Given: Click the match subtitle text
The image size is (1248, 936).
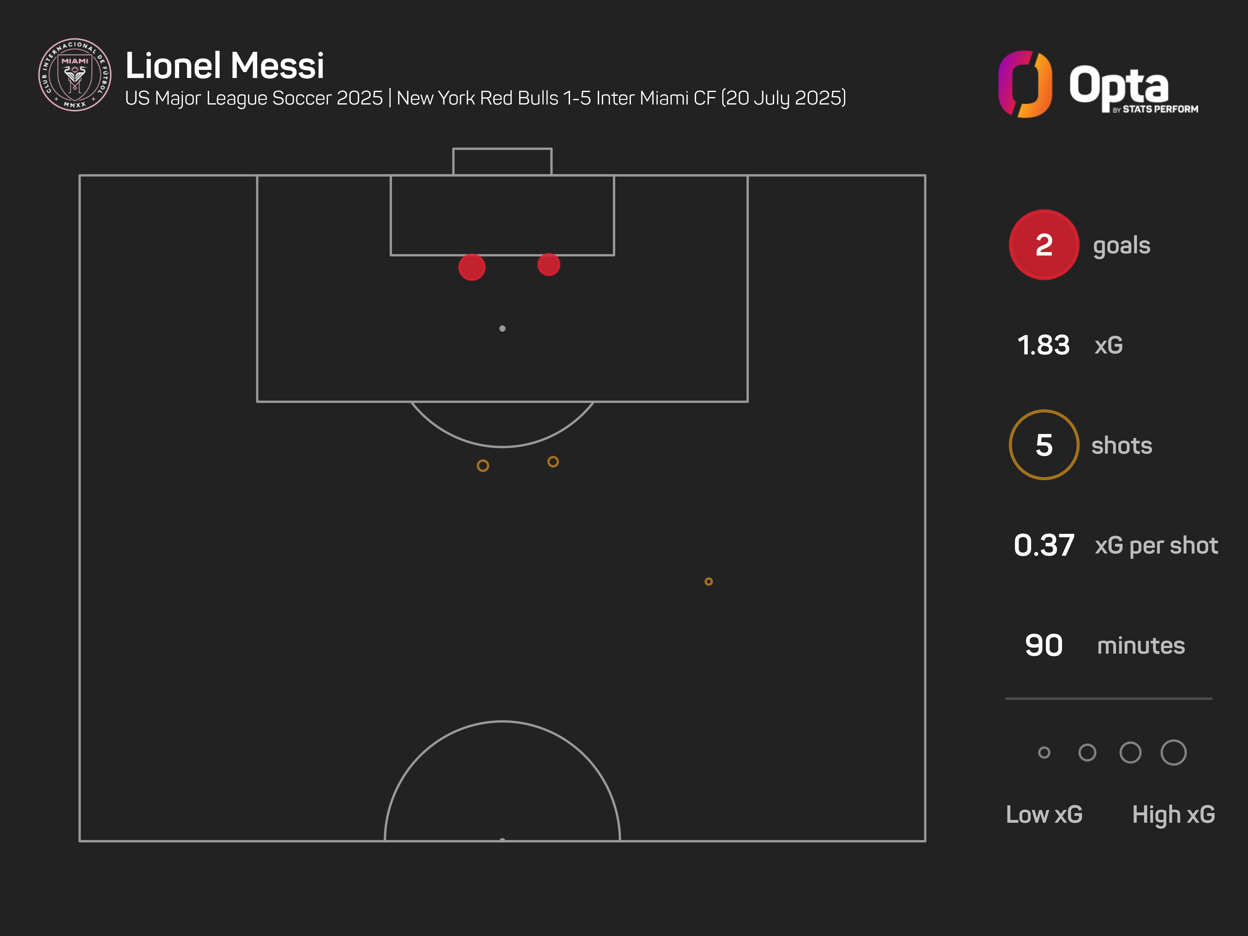Looking at the screenshot, I should (485, 98).
